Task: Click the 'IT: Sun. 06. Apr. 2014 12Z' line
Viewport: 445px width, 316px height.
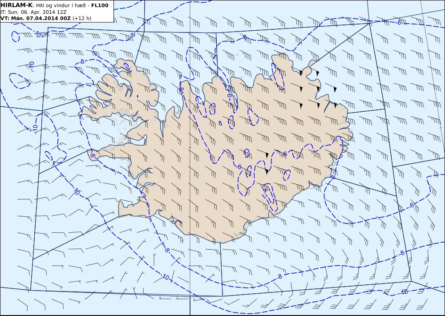Action: (33, 12)
